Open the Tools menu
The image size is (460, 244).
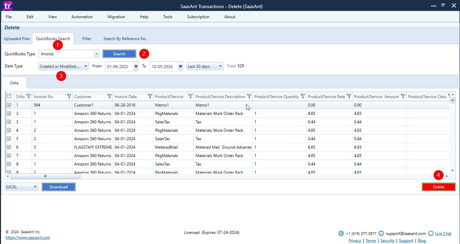[168, 17]
